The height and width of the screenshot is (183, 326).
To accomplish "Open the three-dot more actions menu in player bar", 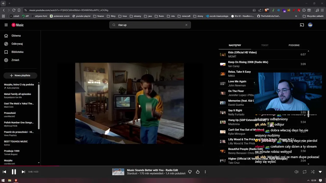I will coord(205,172).
